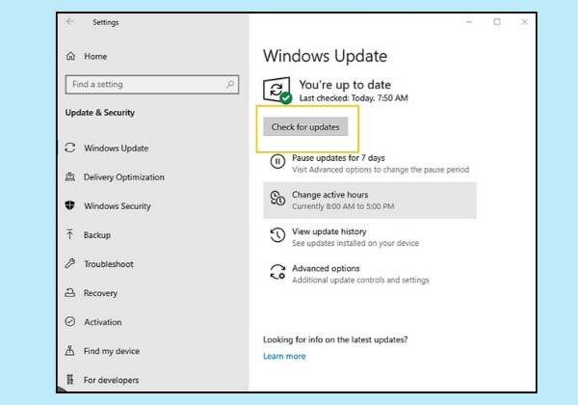Click the Windows Update sync arrows icon in the sidebar
Image resolution: width=578 pixels, height=405 pixels.
tap(70, 148)
